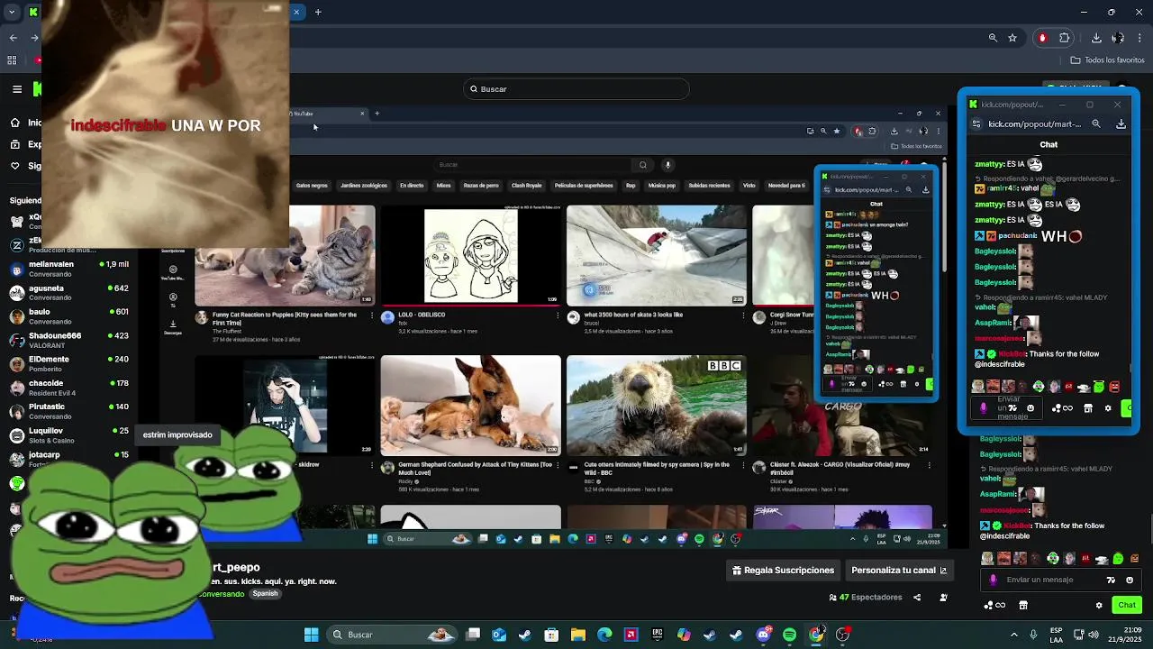Open Epic Games Launcher from the taskbar
1153x649 pixels.
coord(658,635)
